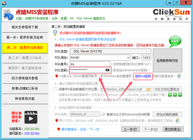The height and width of the screenshot is (140, 193).
Task: Open the video tutorial clapperboard icon
Action: pyautogui.click(x=31, y=117)
